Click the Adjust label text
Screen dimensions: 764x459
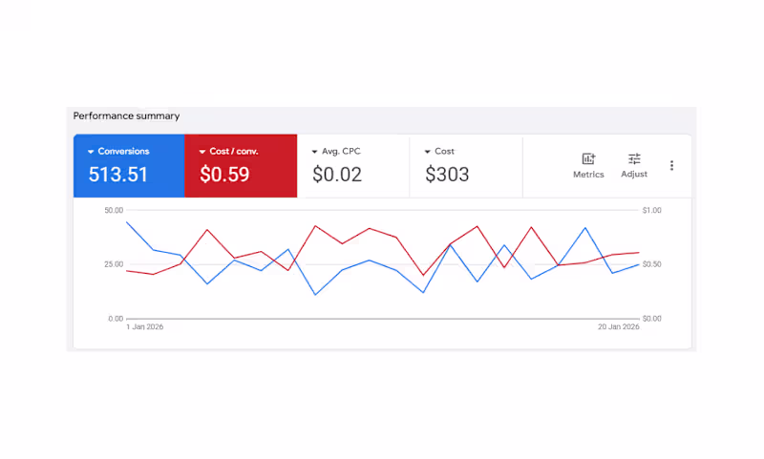coord(634,175)
